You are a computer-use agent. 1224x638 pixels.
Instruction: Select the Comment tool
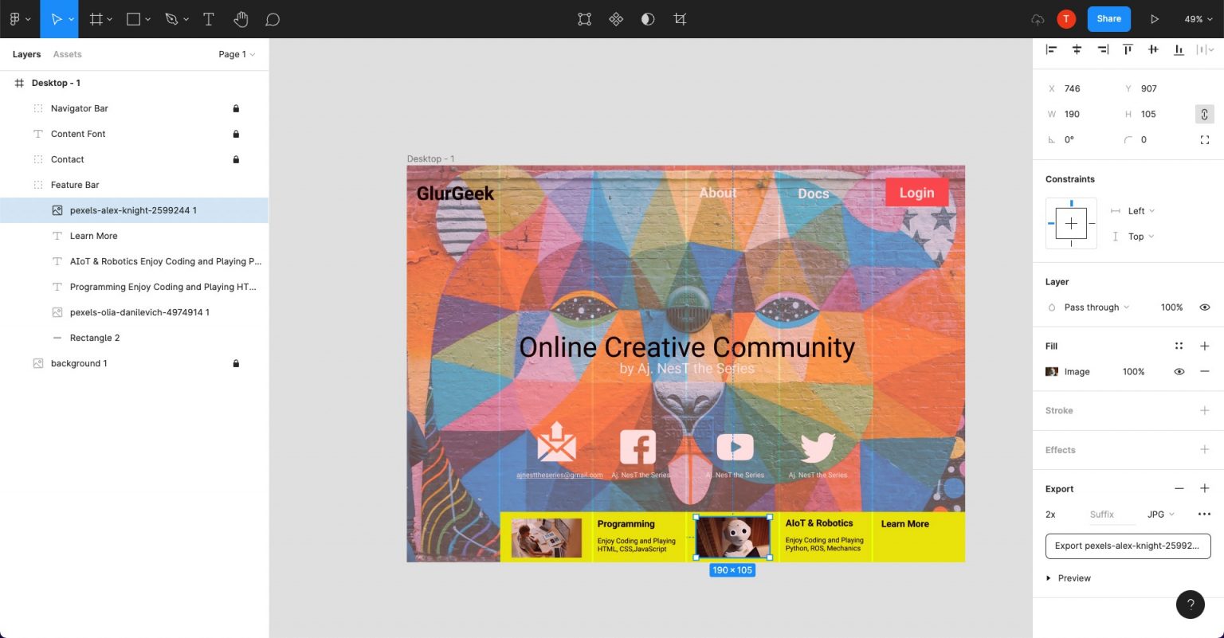click(272, 19)
